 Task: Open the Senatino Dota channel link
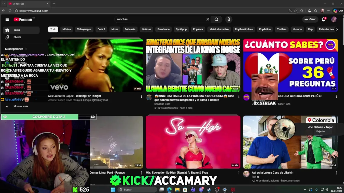(162, 104)
